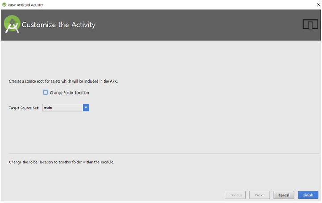322x203 pixels.
Task: Enable the Change Folder Location checkbox
Action: [46, 92]
